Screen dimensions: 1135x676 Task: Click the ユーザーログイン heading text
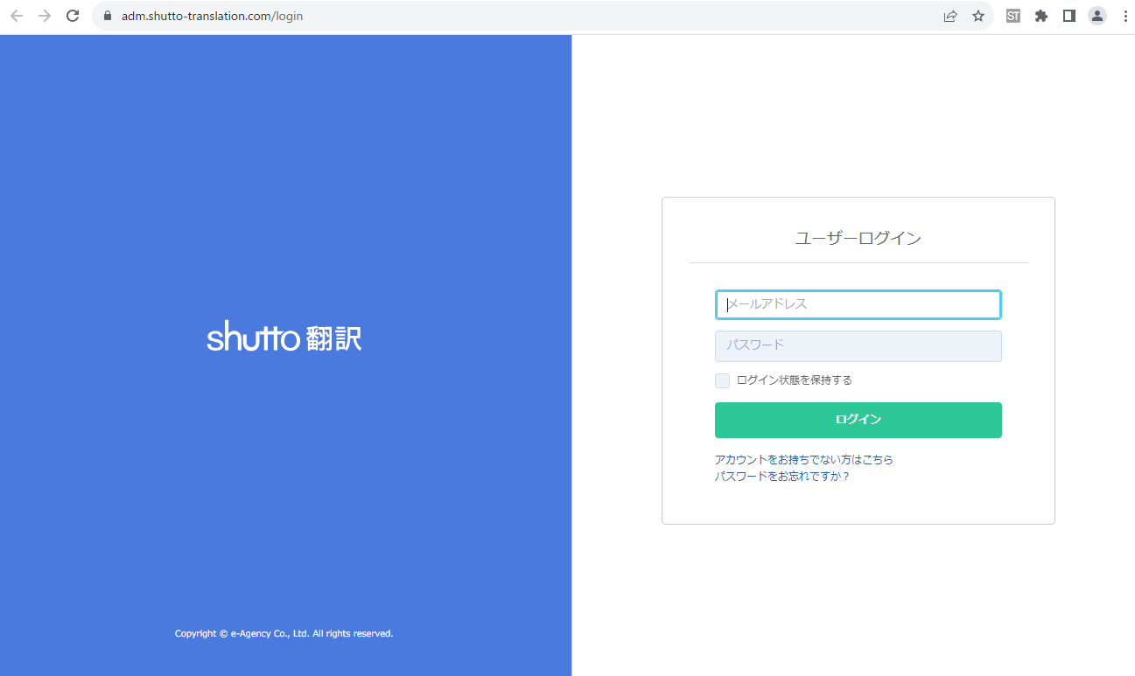[858, 238]
